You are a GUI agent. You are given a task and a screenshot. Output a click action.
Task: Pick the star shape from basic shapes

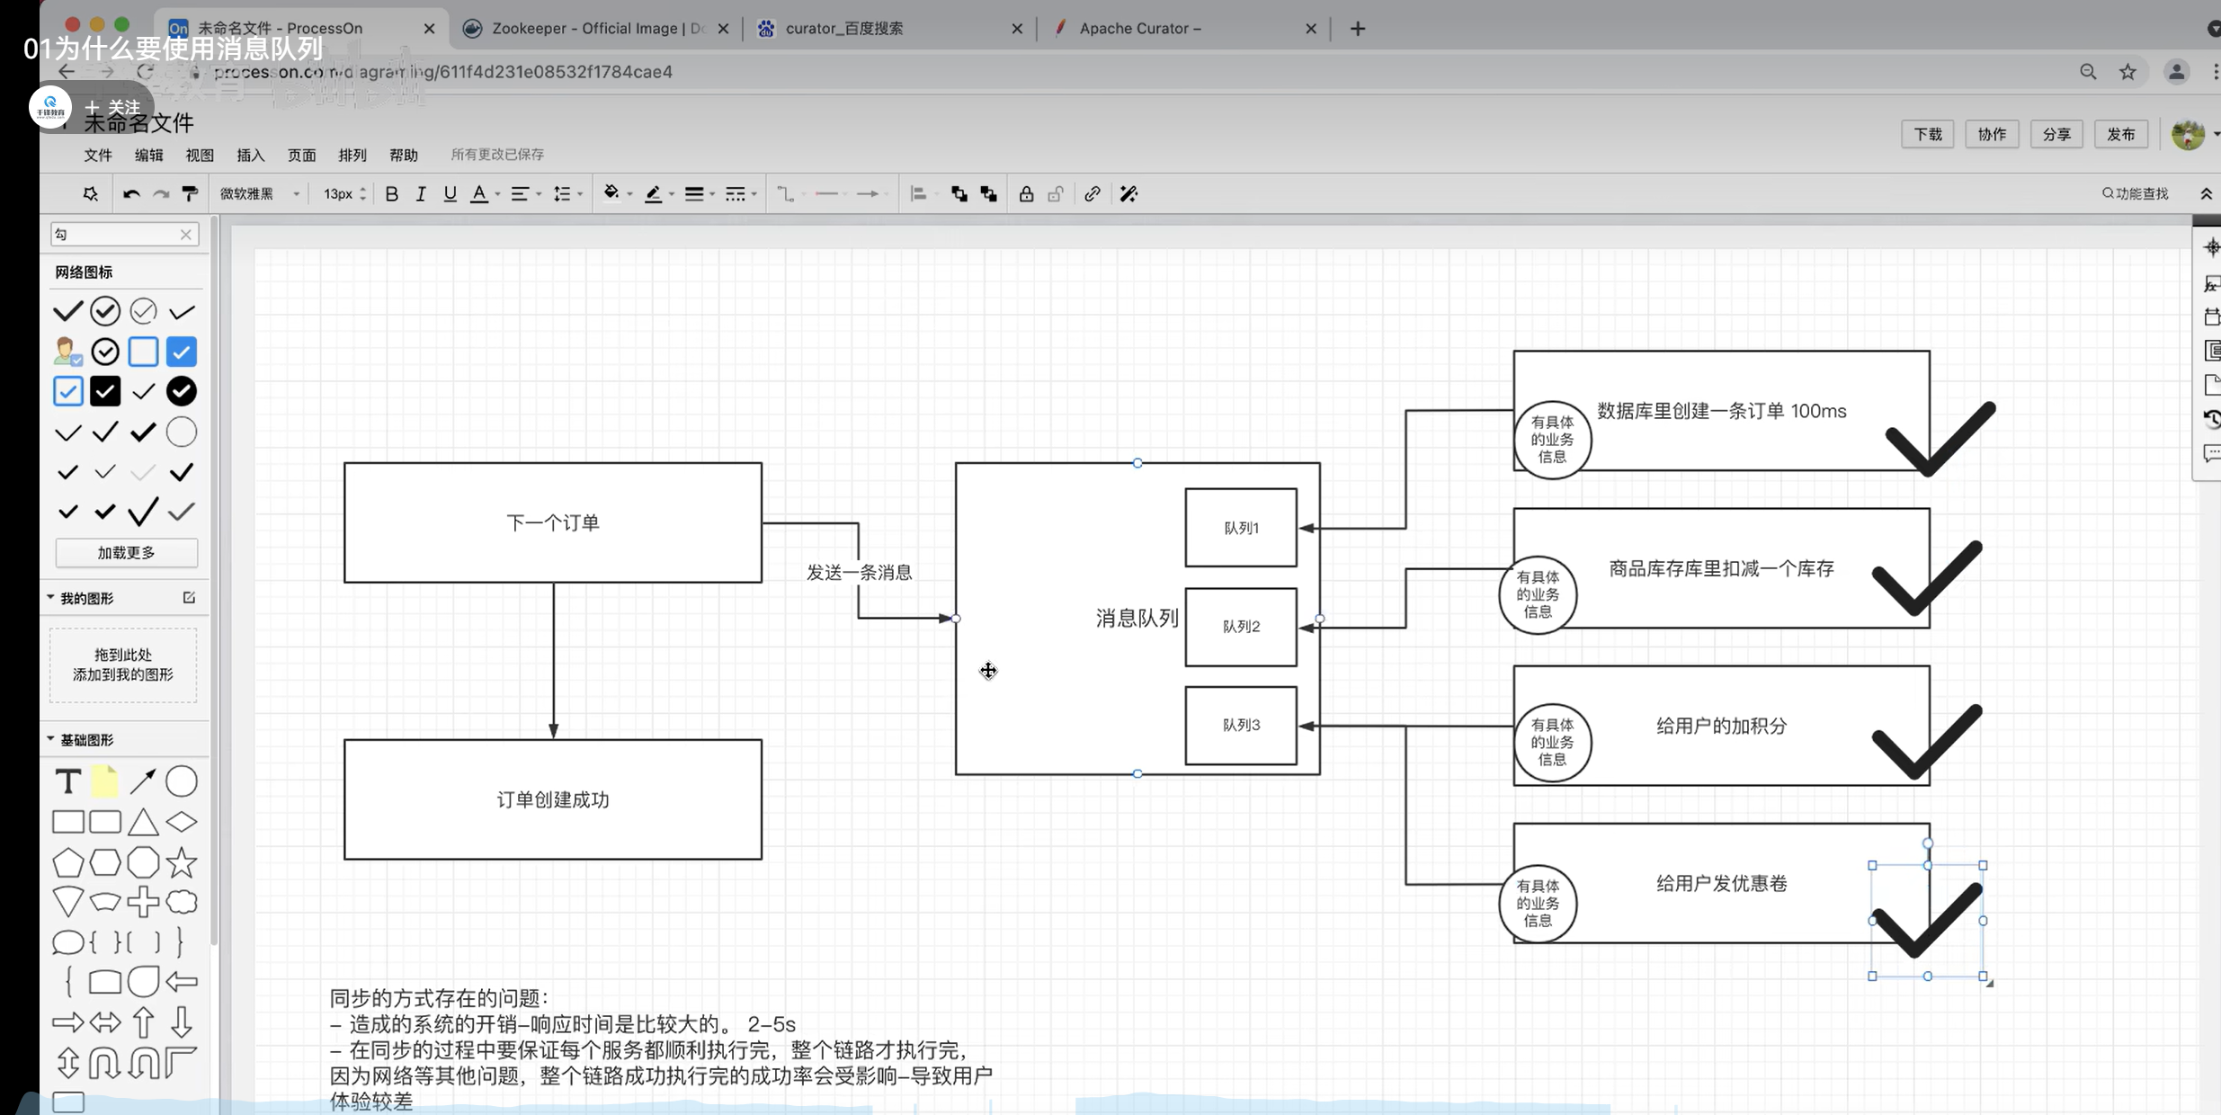[182, 862]
